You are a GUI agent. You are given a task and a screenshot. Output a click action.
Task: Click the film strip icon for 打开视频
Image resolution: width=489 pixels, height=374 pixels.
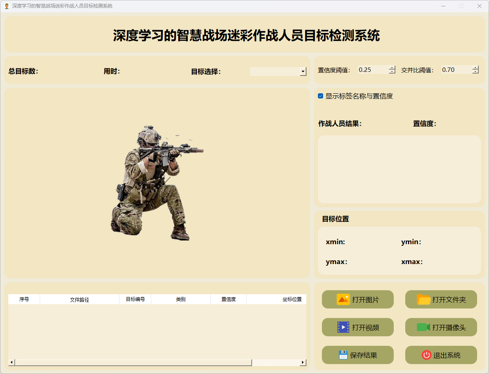click(x=343, y=327)
